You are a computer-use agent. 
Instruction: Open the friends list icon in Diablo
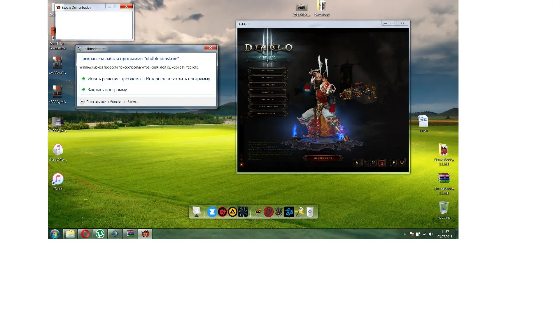click(x=402, y=163)
